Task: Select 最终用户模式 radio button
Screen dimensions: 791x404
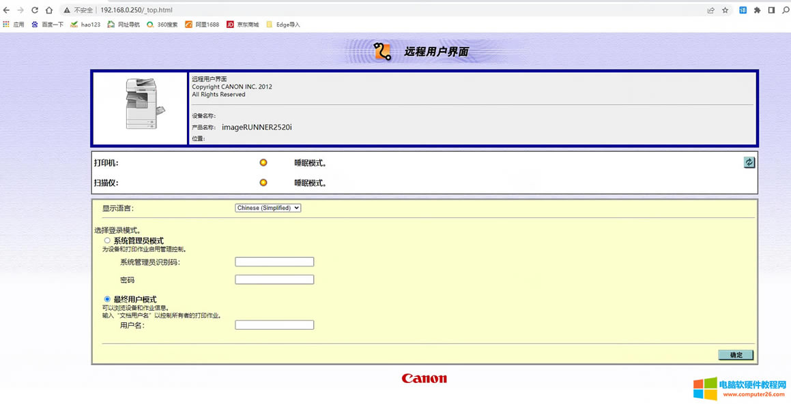Action: point(107,299)
